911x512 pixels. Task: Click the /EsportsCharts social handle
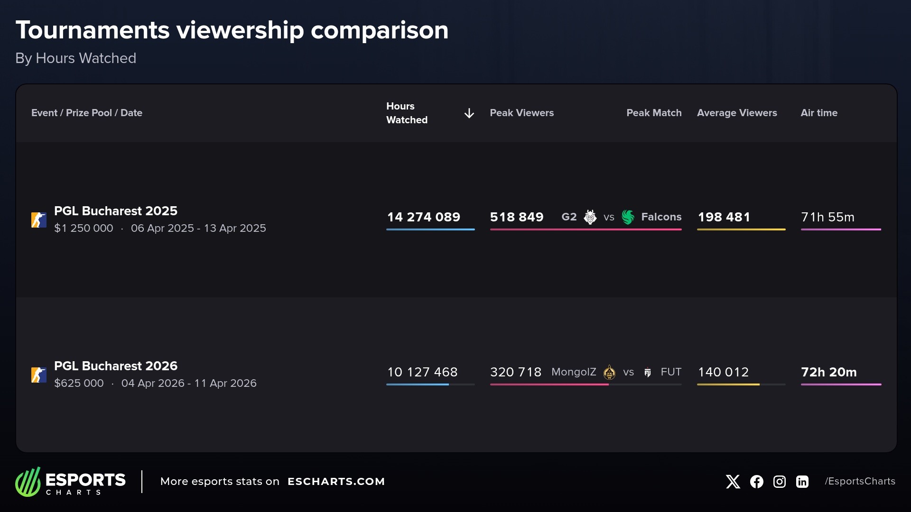pyautogui.click(x=860, y=481)
